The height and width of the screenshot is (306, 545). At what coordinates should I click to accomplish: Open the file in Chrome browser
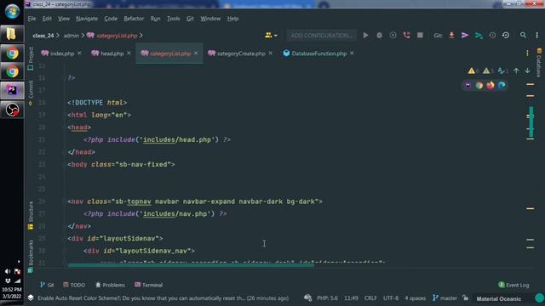(x=479, y=85)
